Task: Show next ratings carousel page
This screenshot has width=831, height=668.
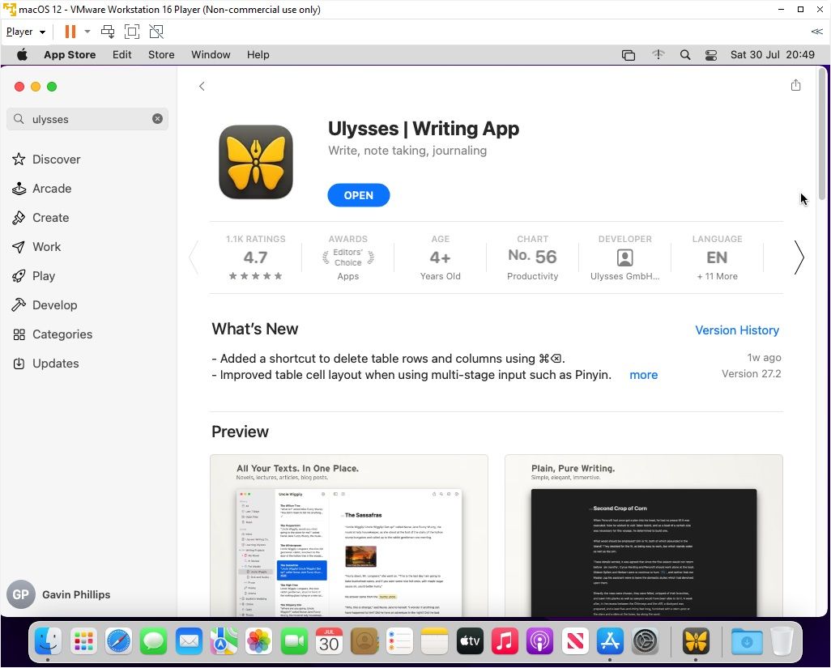Action: point(799,257)
